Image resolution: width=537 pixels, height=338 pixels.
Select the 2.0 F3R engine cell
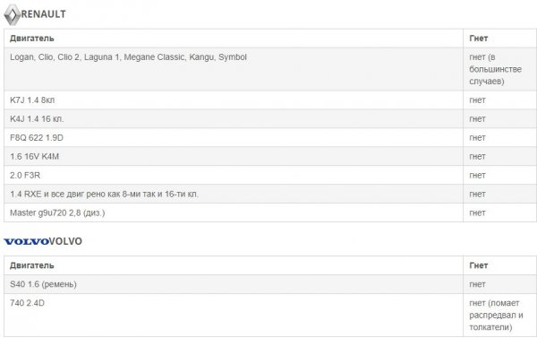click(x=234, y=176)
